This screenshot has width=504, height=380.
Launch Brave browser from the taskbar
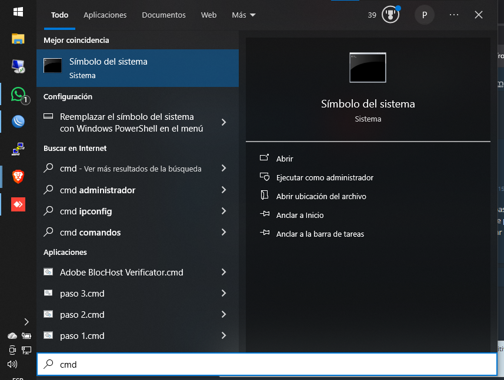point(18,177)
